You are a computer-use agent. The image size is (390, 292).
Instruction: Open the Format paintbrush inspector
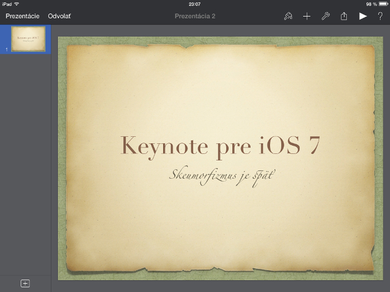(288, 16)
